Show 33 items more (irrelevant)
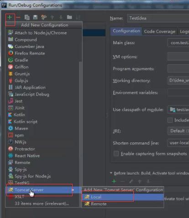The height and width of the screenshot is (218, 189). pyautogui.click(x=42, y=203)
